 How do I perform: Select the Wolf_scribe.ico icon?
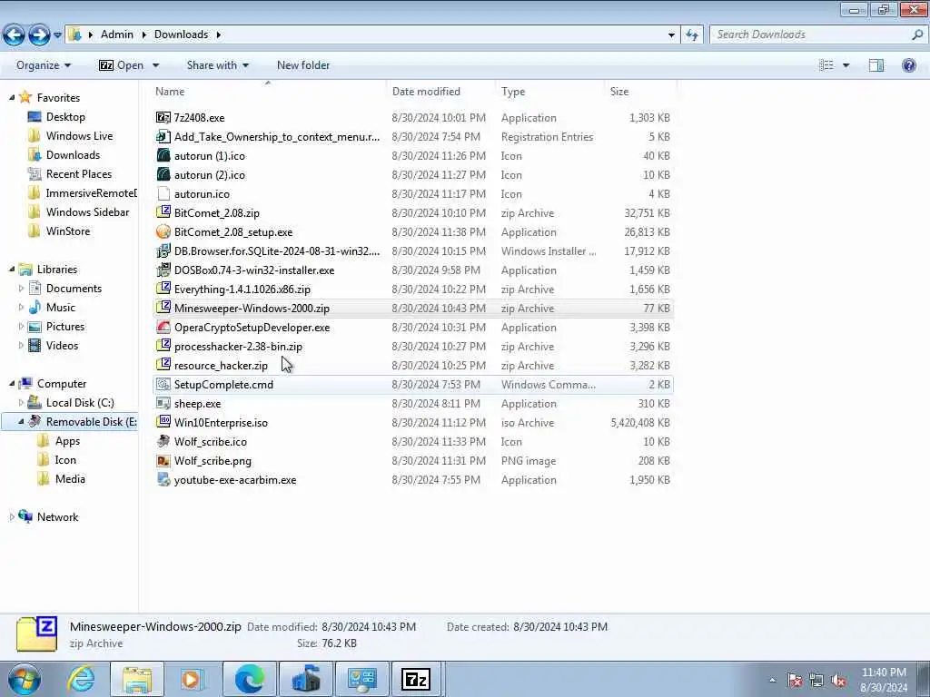coord(163,442)
